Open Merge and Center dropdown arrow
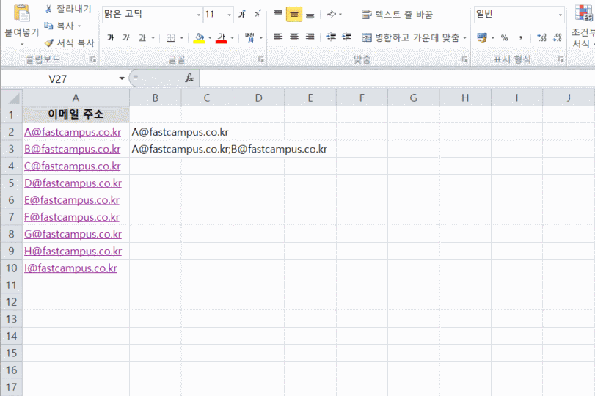The image size is (595, 396). [x=465, y=38]
